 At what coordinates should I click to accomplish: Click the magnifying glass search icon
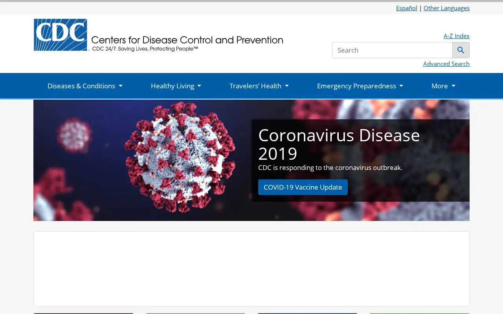point(461,50)
